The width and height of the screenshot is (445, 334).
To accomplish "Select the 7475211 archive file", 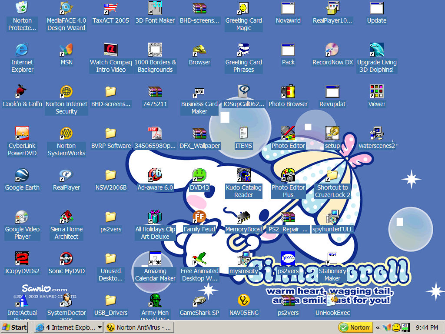I will click(x=155, y=91).
